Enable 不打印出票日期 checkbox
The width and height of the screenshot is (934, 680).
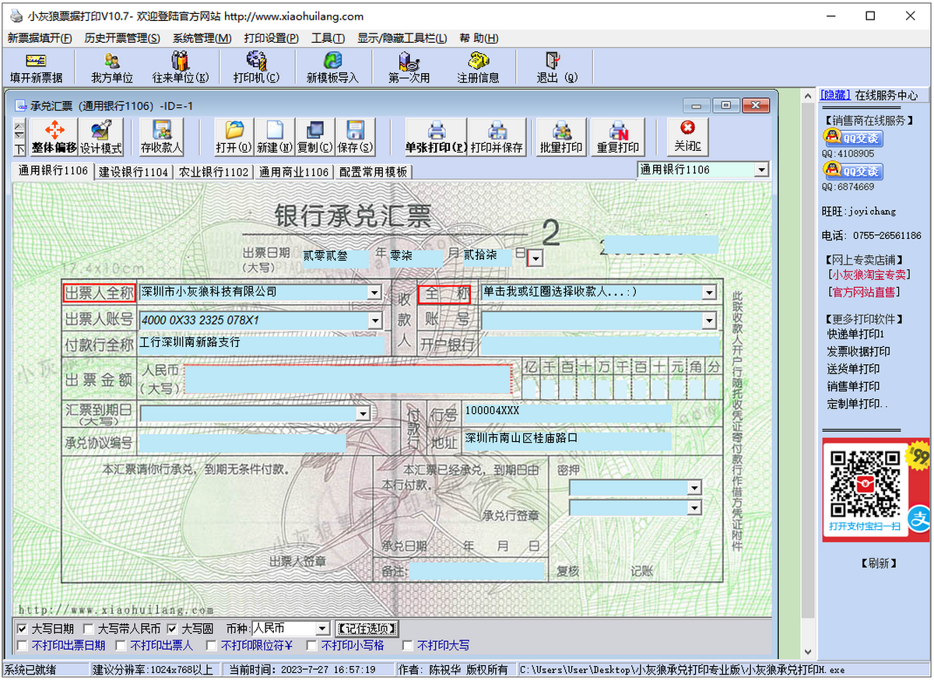[x=23, y=646]
